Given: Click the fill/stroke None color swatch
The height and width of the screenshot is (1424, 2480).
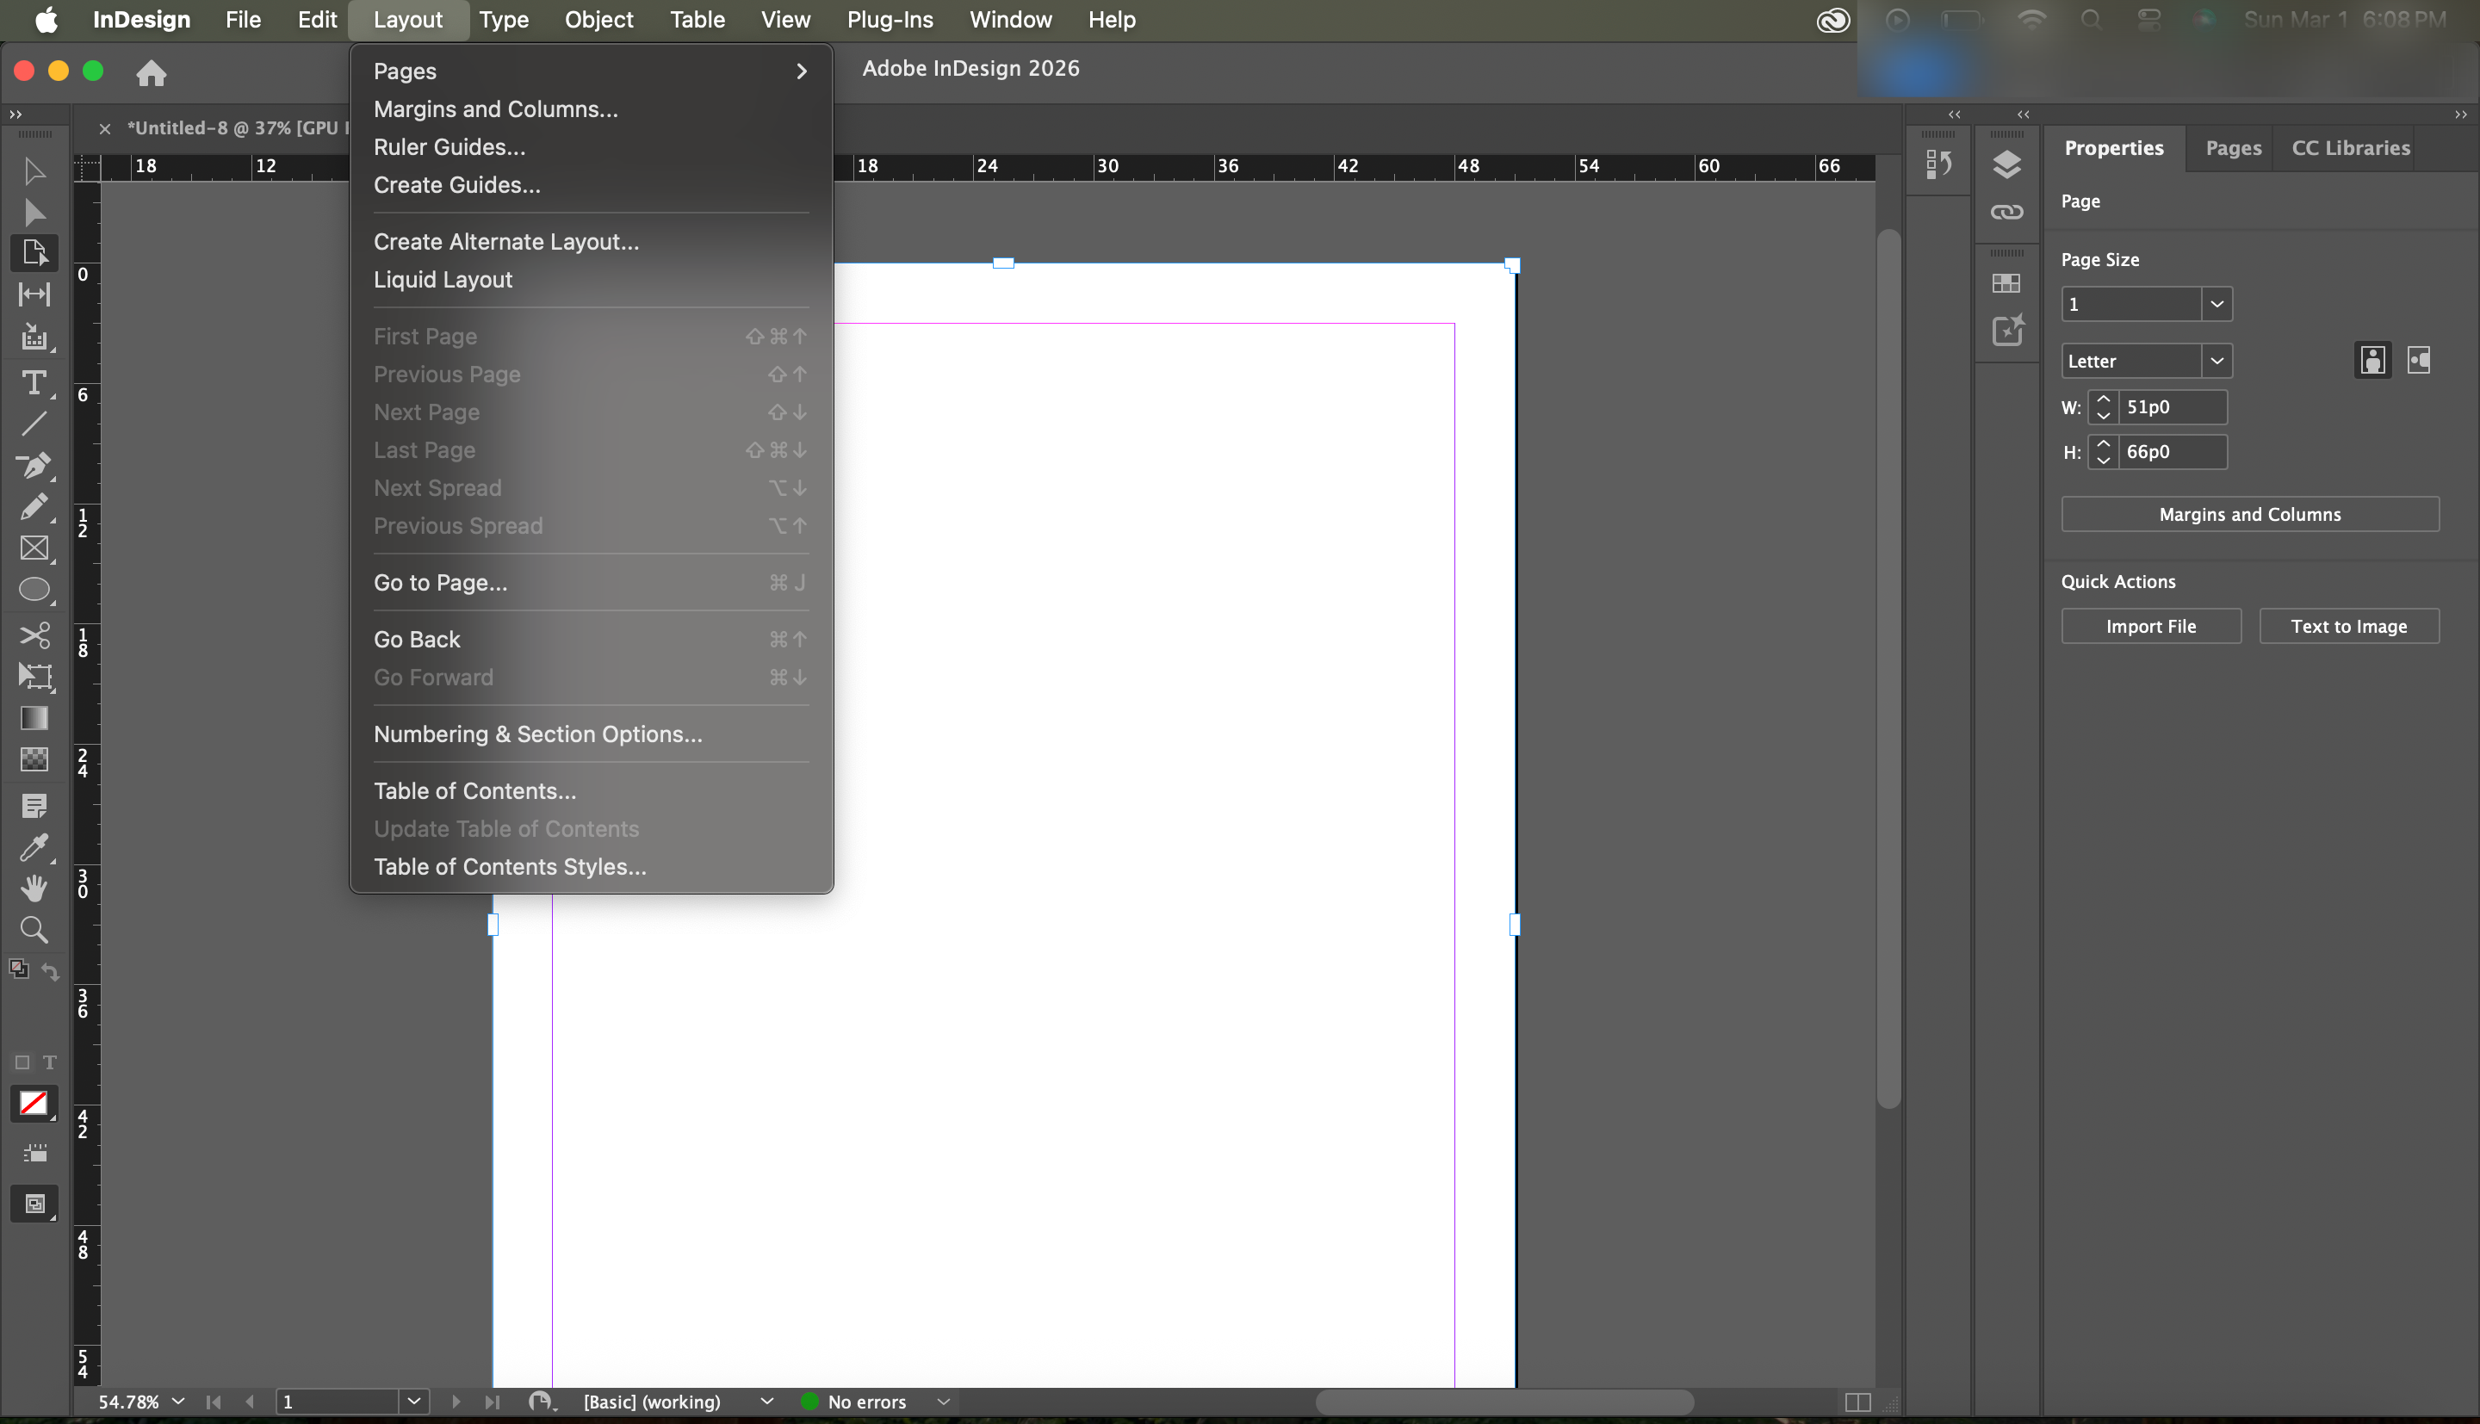Looking at the screenshot, I should [x=34, y=1103].
